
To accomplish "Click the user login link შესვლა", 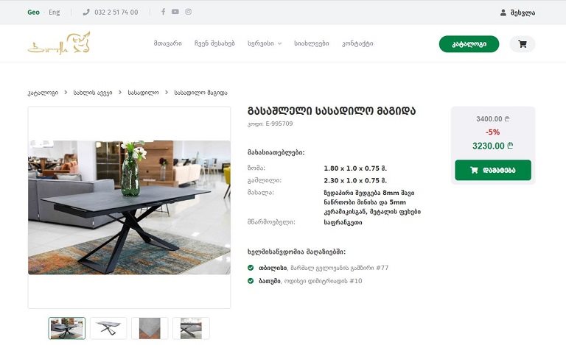I will (x=517, y=13).
